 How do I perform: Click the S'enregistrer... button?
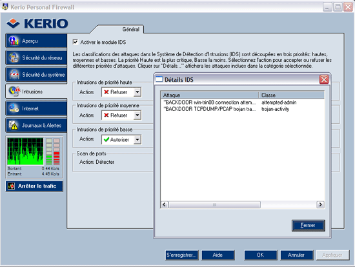click(181, 255)
